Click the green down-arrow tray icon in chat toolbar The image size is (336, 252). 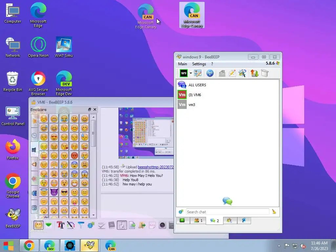[49, 225]
